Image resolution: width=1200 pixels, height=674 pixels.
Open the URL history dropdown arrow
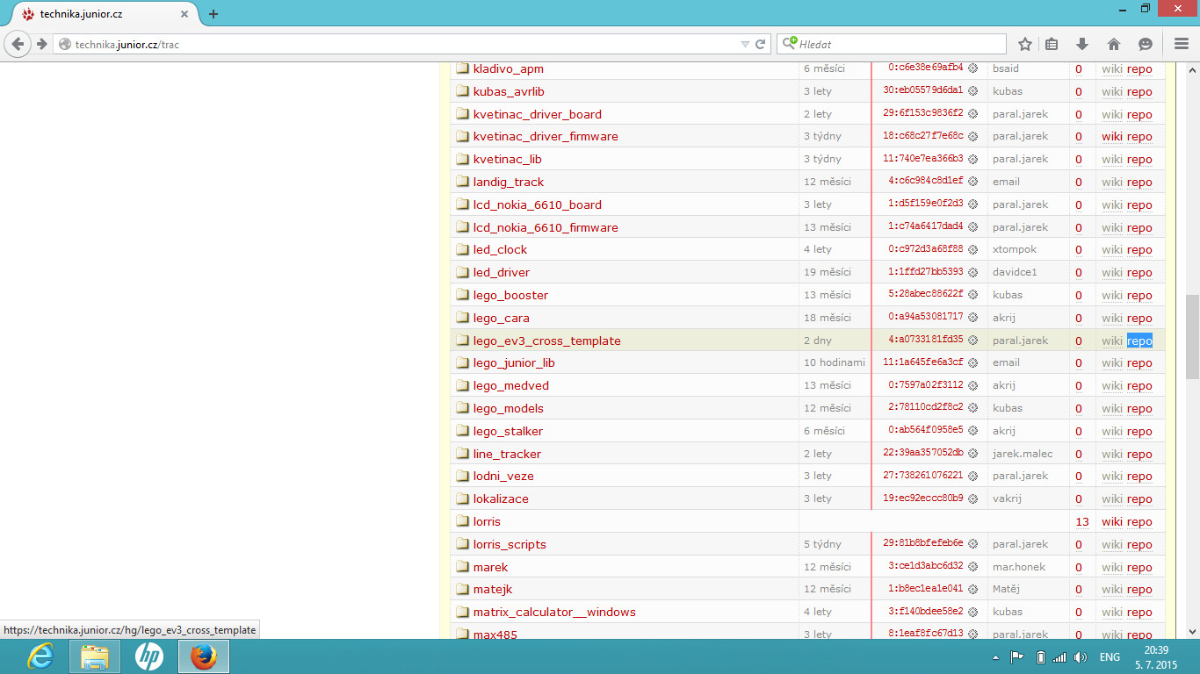click(x=745, y=44)
